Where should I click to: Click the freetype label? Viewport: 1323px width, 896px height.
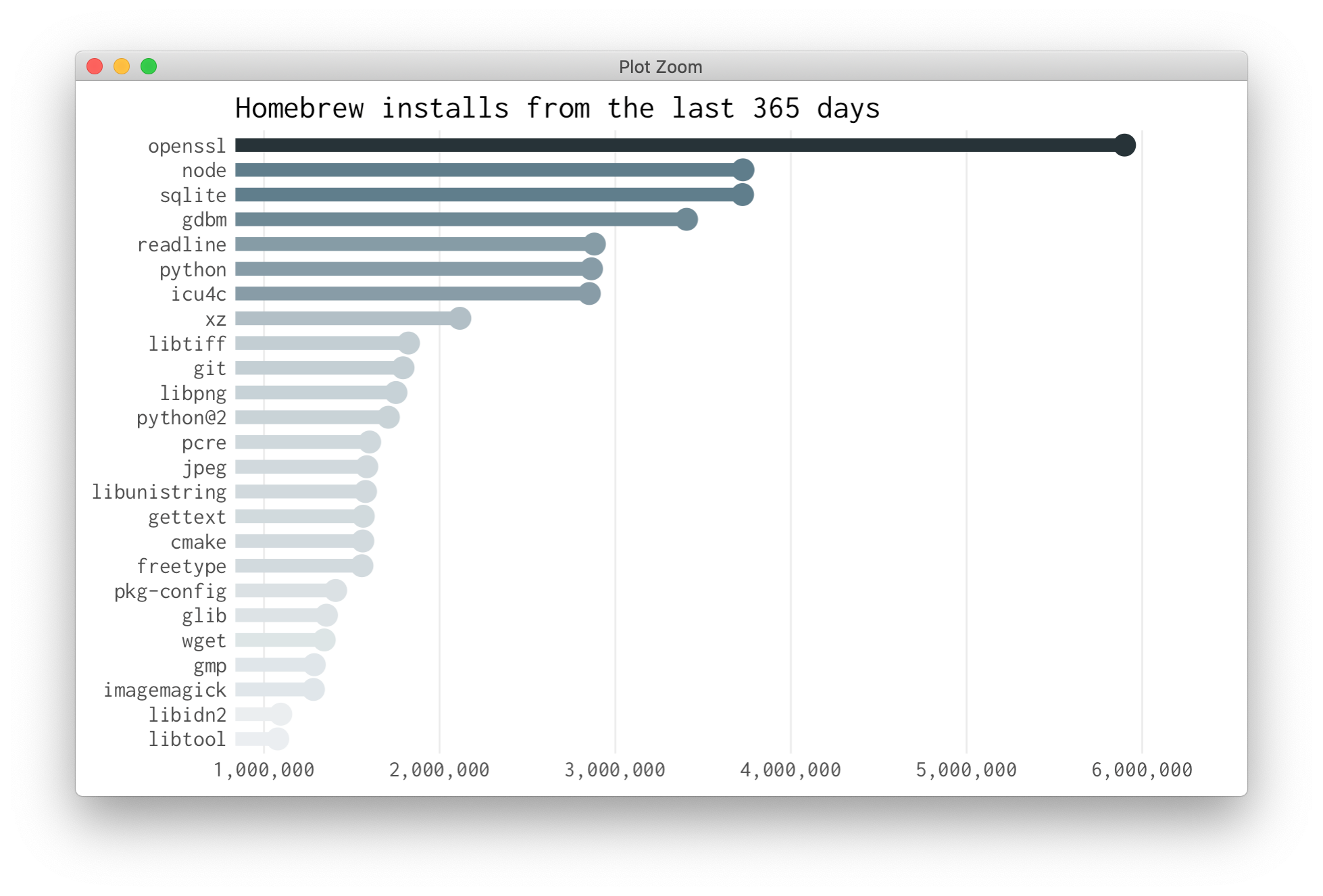[x=182, y=567]
